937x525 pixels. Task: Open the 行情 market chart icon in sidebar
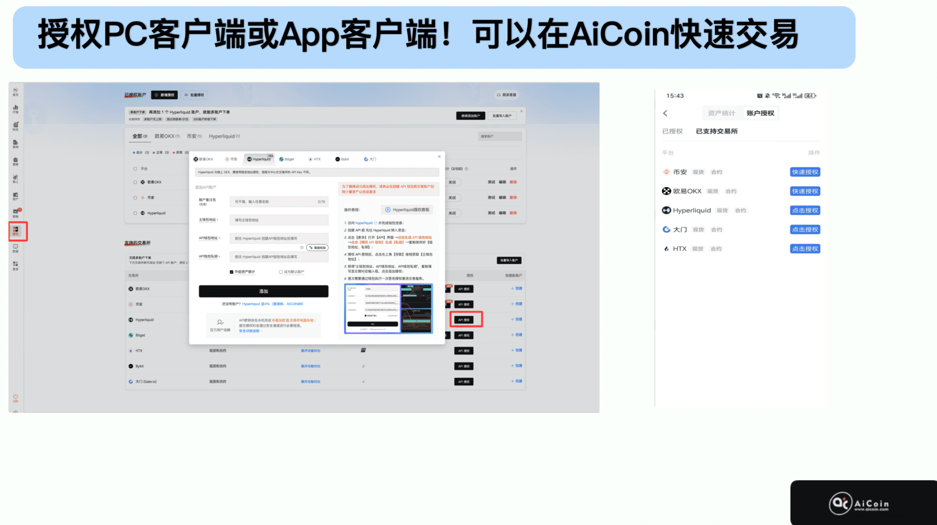[x=15, y=109]
